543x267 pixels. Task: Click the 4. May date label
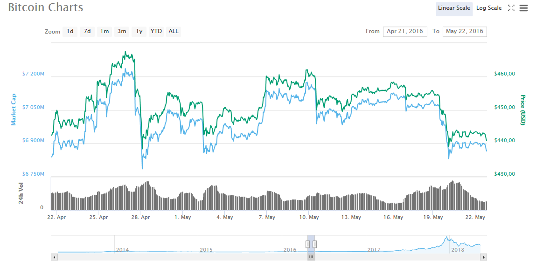pos(224,218)
